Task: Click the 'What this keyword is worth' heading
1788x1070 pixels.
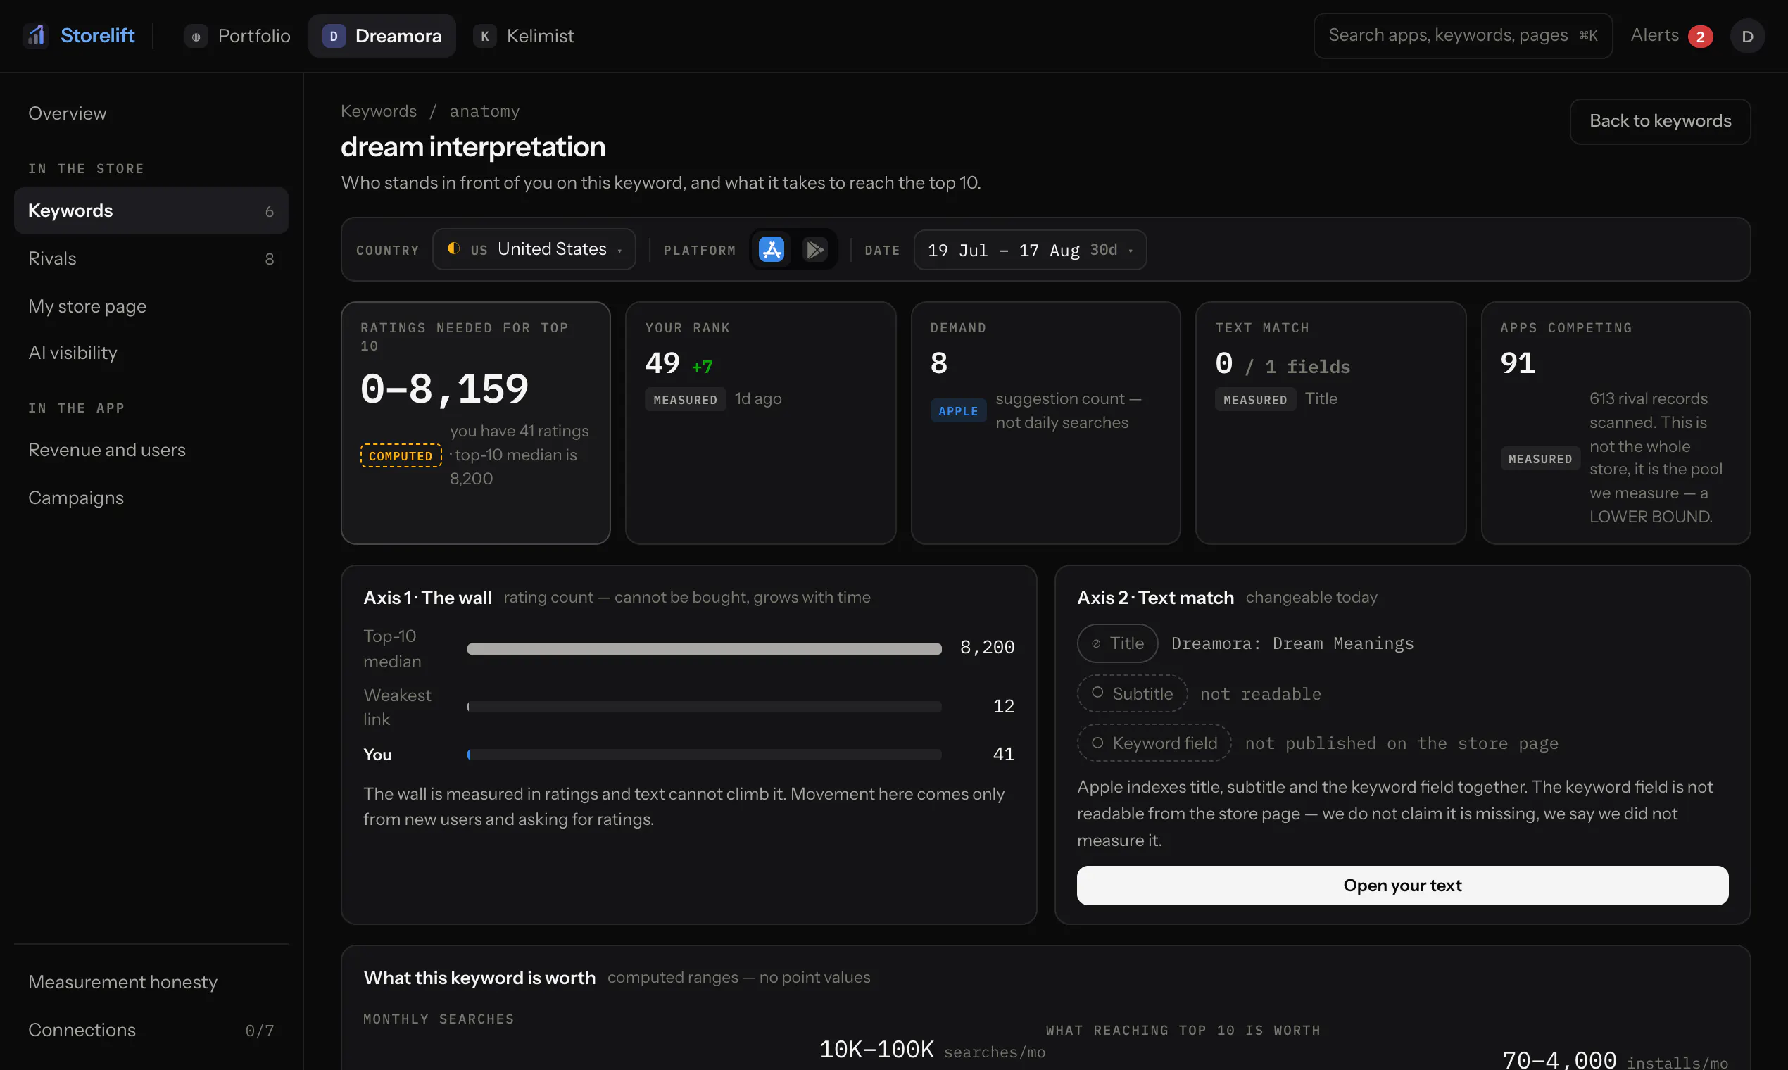Action: (479, 978)
